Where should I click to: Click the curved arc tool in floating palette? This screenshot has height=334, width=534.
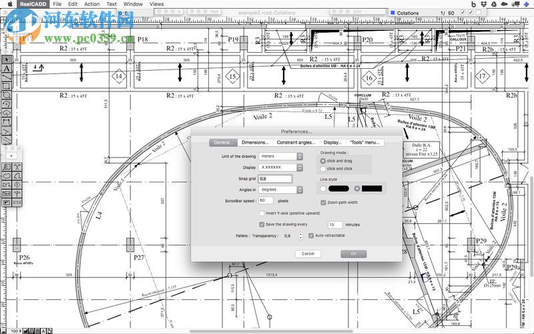click(17, 176)
